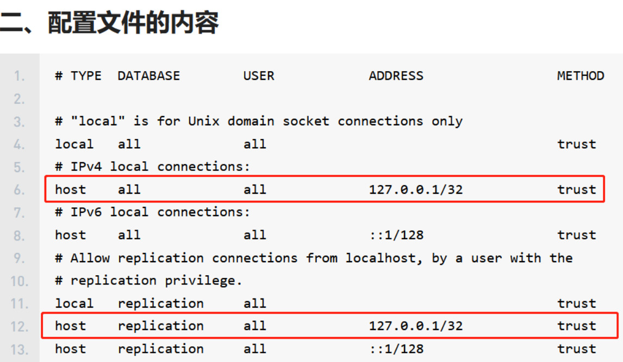Click the heading 二、配置文件的内容
The height and width of the screenshot is (362, 623).
click(109, 23)
